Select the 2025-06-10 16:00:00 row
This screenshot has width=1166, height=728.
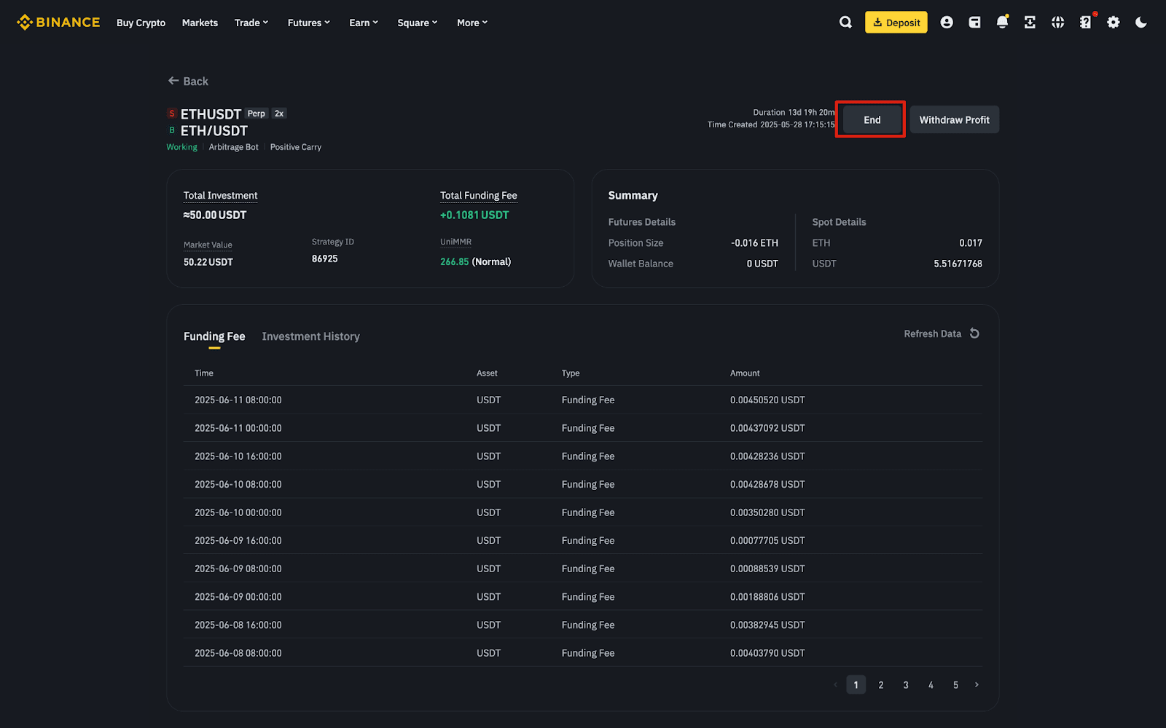coord(583,456)
